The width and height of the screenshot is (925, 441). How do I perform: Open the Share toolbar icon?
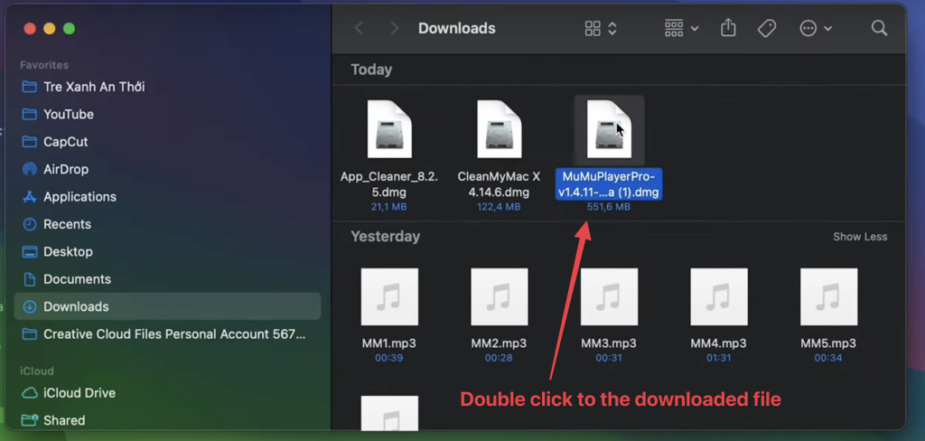(x=728, y=28)
